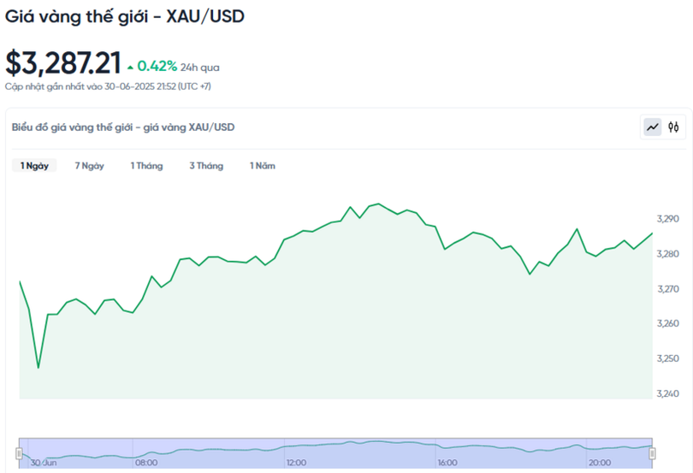Viewport: 693px width, 473px height.
Task: Click the Biểu đồ giá vàng chart title
Action: pos(123,127)
